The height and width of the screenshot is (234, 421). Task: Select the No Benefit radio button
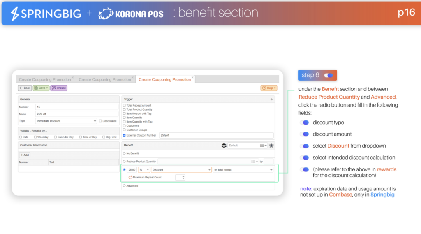click(124, 153)
